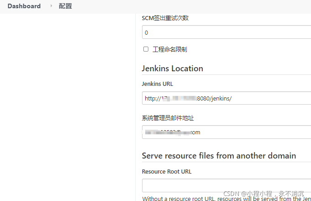The width and height of the screenshot is (311, 201).
Task: Click the SCM签出重试次数 label
Action: pos(165,18)
